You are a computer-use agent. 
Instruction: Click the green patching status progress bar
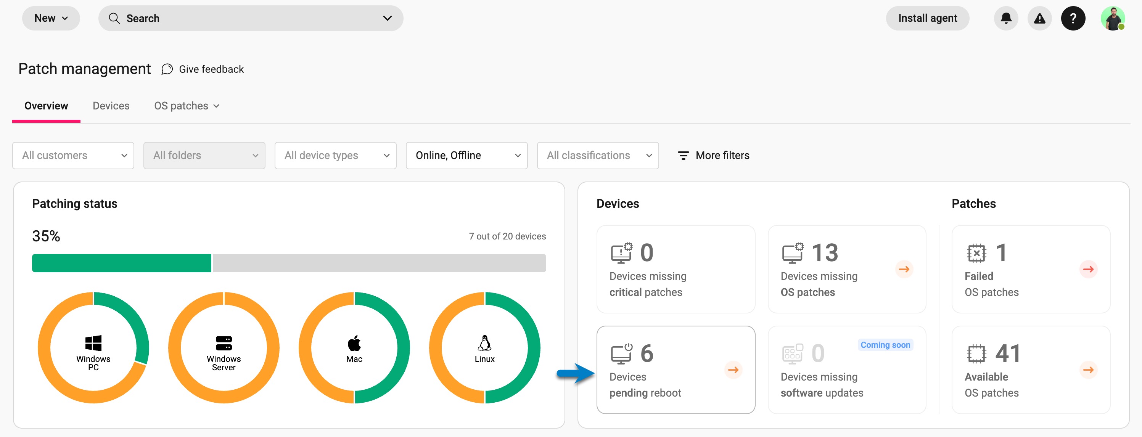[121, 263]
